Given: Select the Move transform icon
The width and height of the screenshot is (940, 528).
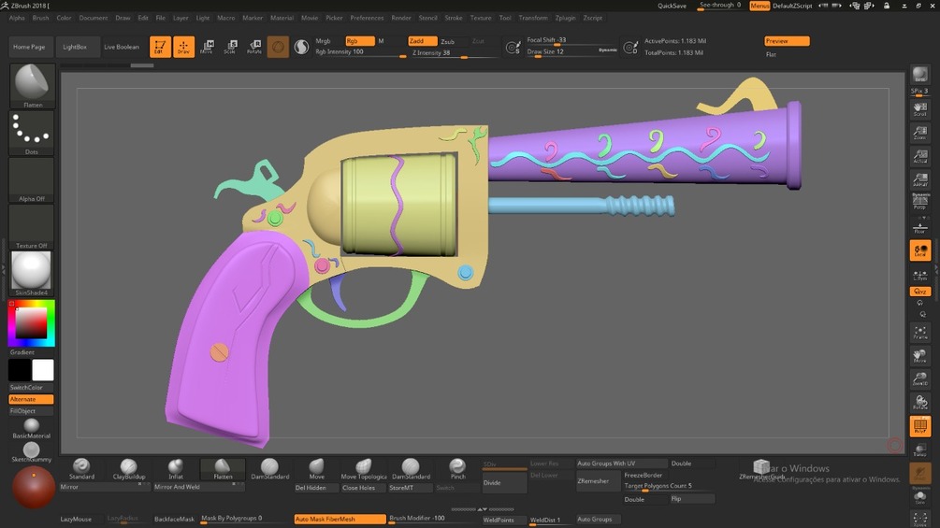Looking at the screenshot, I should [207, 47].
